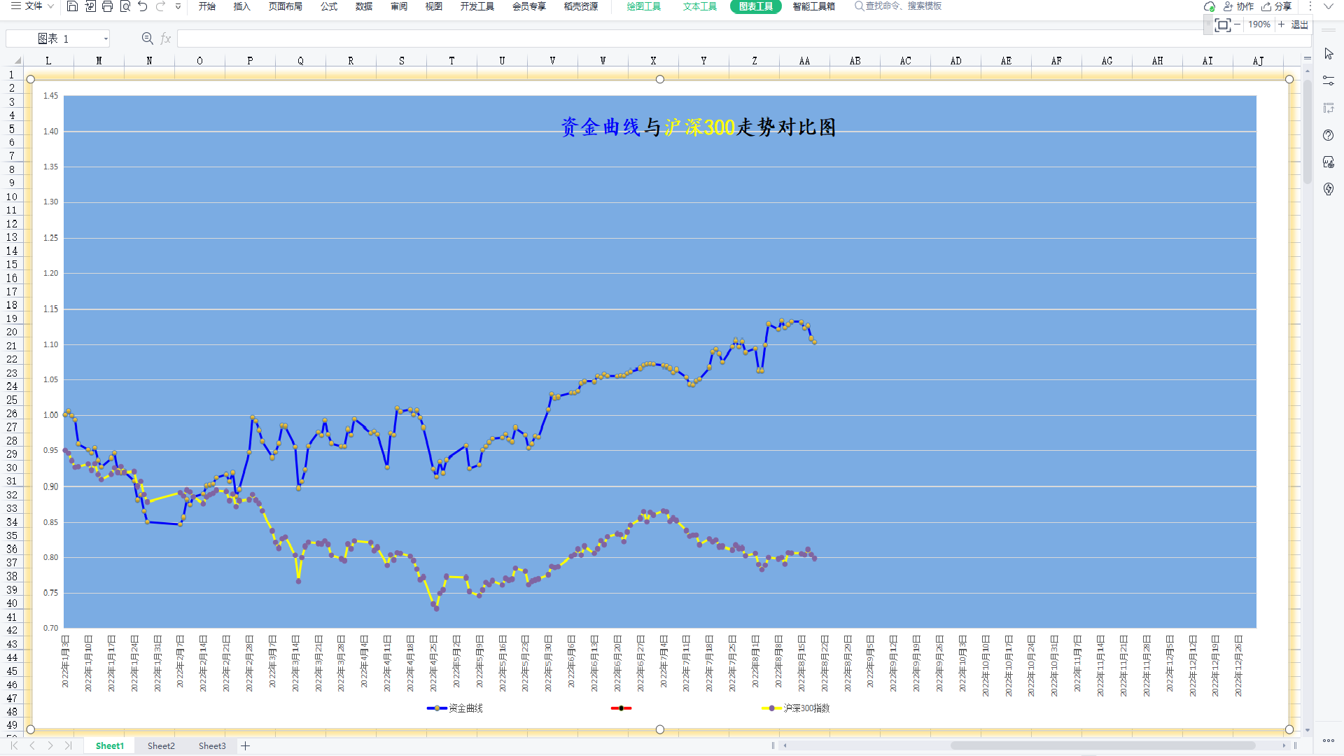Click the Undo arrow icon
This screenshot has height=756, width=1344.
point(143,6)
